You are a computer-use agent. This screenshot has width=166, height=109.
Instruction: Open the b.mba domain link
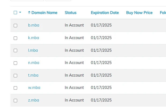34,25
